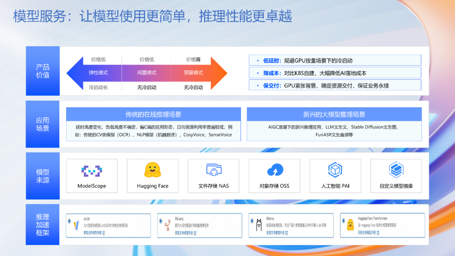455x256 pixels.
Task: Click external-link icon in Ollama card
Action: 286,233
